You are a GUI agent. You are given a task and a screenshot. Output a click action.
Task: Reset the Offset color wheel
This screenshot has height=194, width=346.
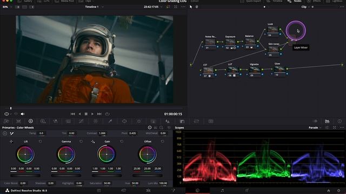click(162, 141)
